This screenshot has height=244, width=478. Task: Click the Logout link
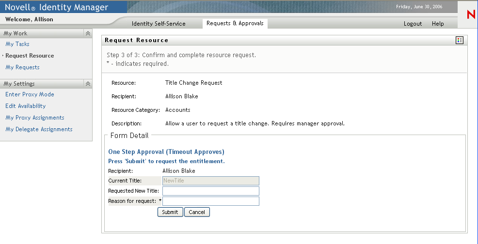[413, 24]
